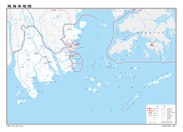Select the red 香港 city label

coord(152,45)
